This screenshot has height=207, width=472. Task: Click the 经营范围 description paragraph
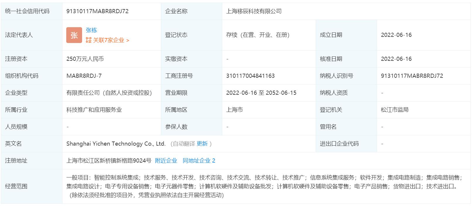264,186
